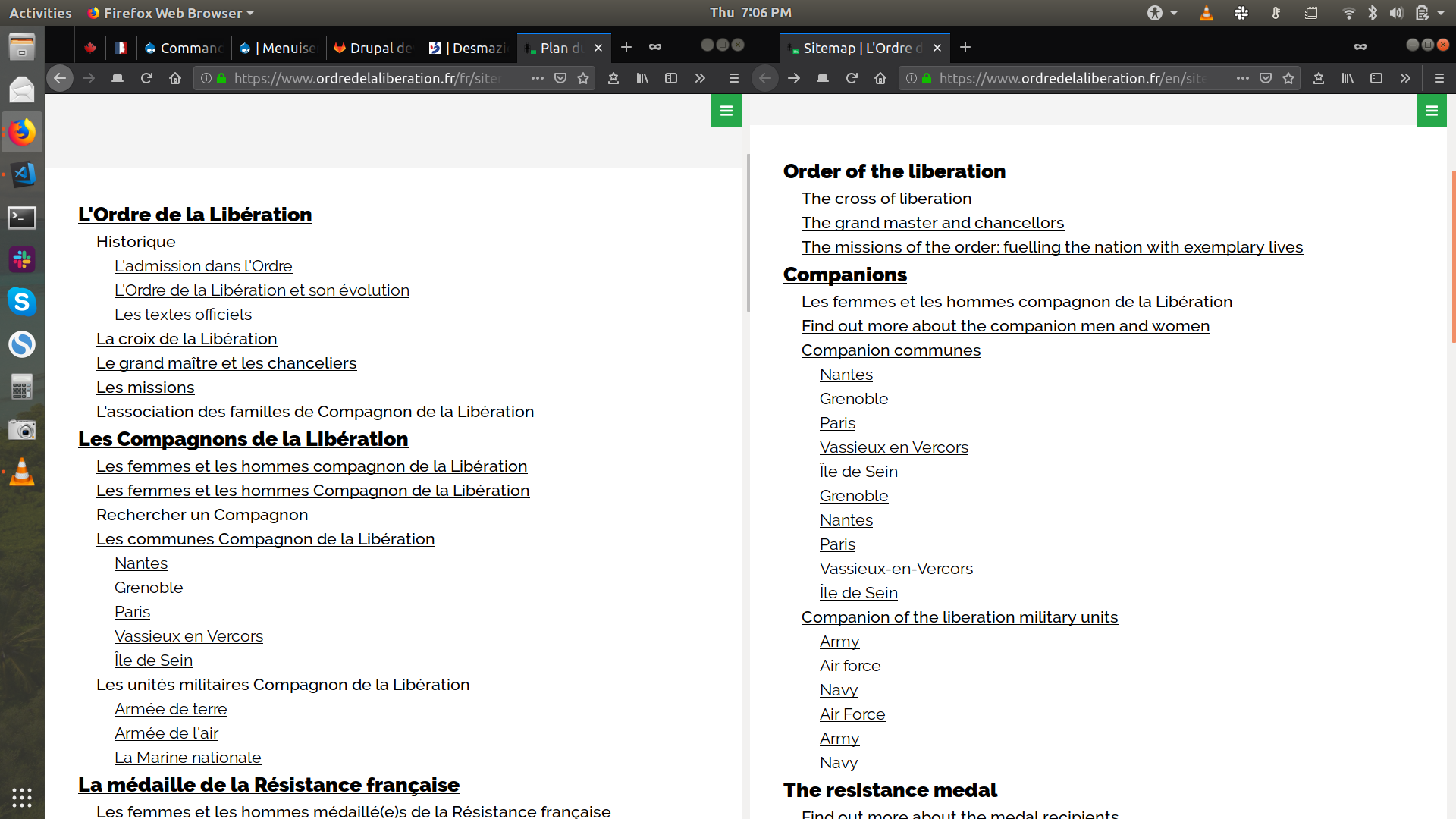The height and width of the screenshot is (819, 1456).
Task: Reload the English sitemap page in right window
Action: 852,78
